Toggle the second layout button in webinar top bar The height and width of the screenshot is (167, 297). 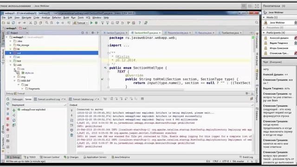(250, 6)
